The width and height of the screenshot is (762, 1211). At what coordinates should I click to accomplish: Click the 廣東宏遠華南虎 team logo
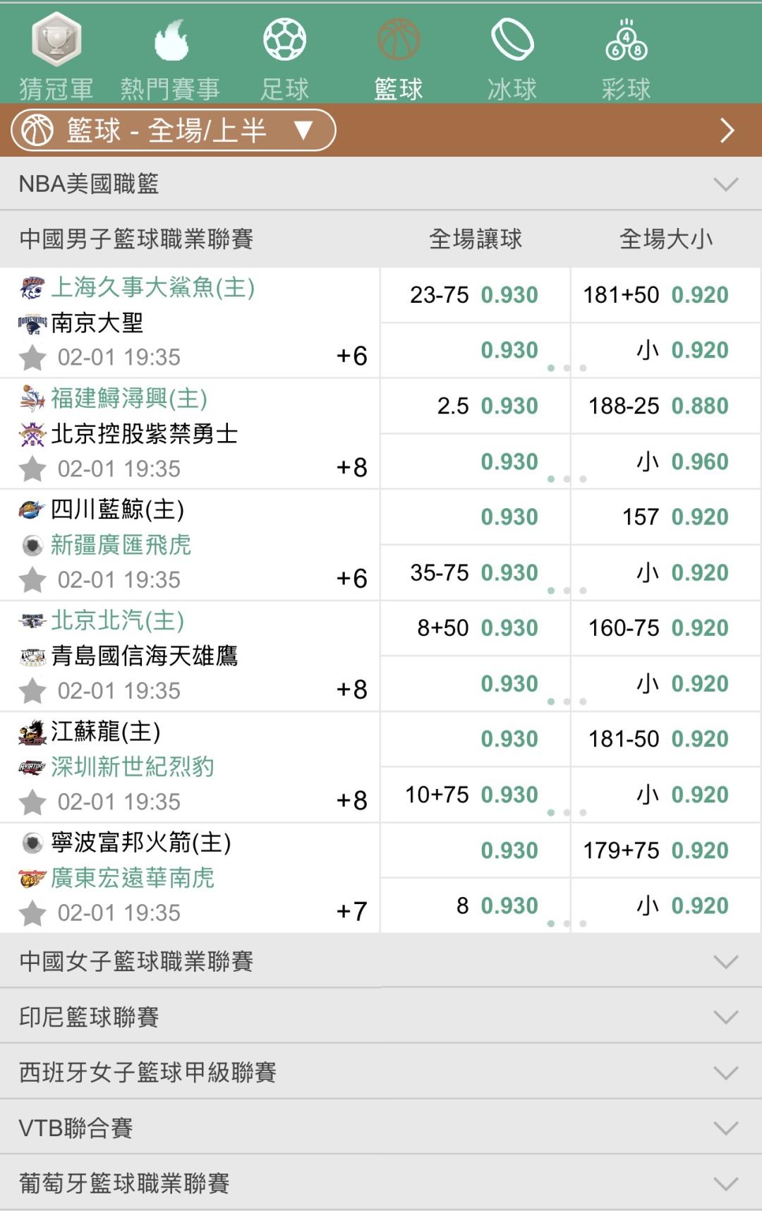tap(32, 878)
